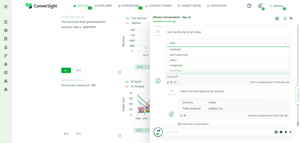The image size is (300, 143).
Task: Open the Storyboard tab
Action: point(129,6)
